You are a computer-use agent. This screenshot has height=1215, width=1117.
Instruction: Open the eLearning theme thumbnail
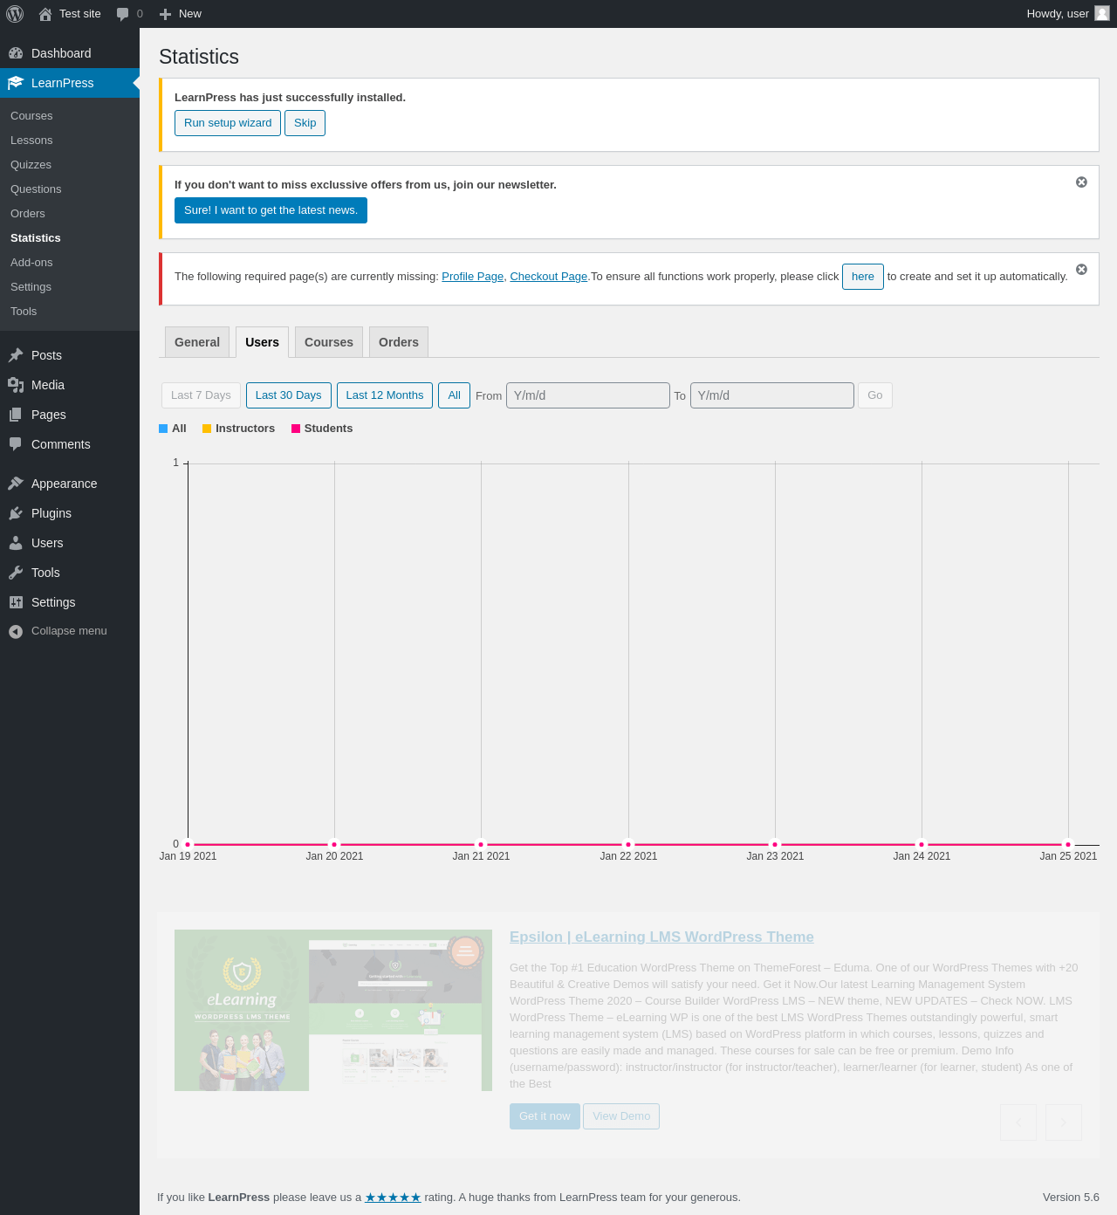click(x=333, y=1010)
